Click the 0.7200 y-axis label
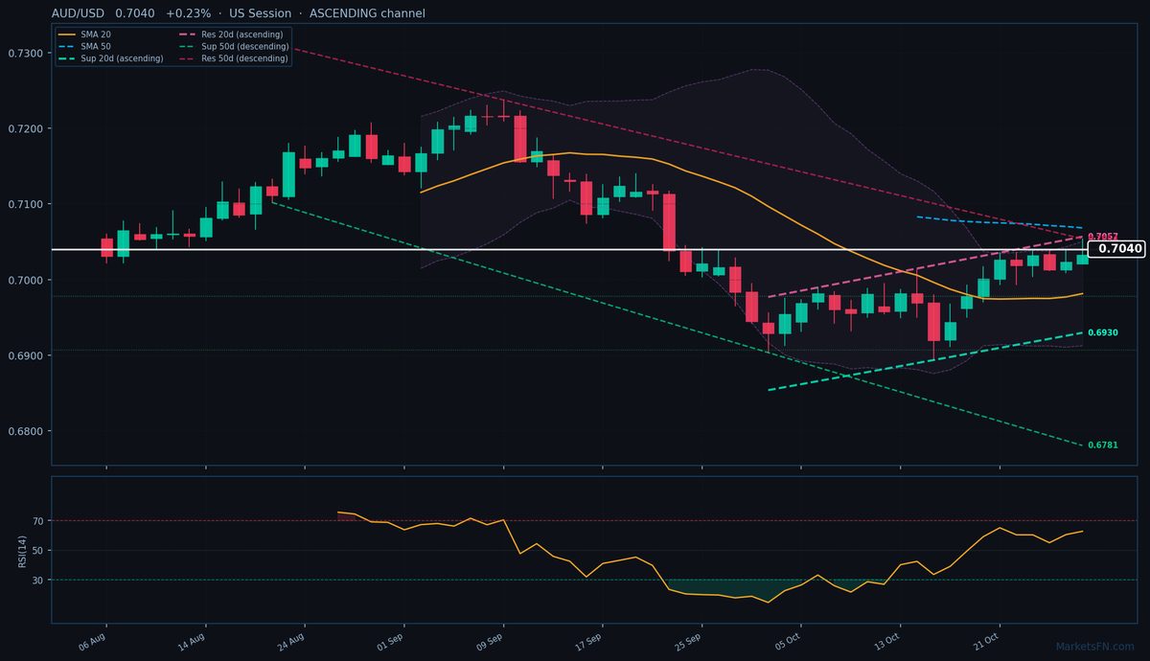The width and height of the screenshot is (1150, 661). pos(25,128)
